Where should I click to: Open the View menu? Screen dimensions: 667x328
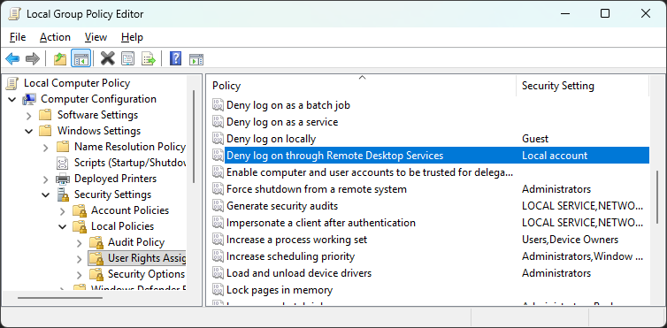pos(96,37)
